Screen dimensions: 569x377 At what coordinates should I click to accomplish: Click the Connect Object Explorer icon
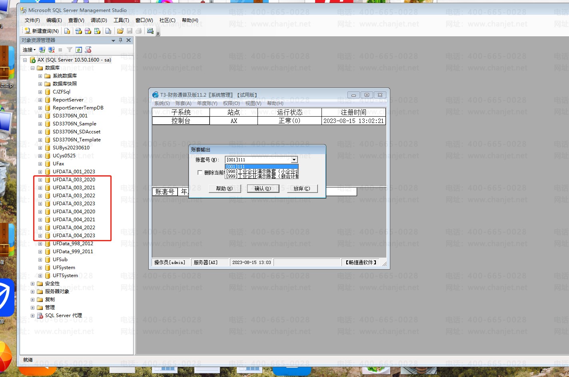[x=42, y=50]
